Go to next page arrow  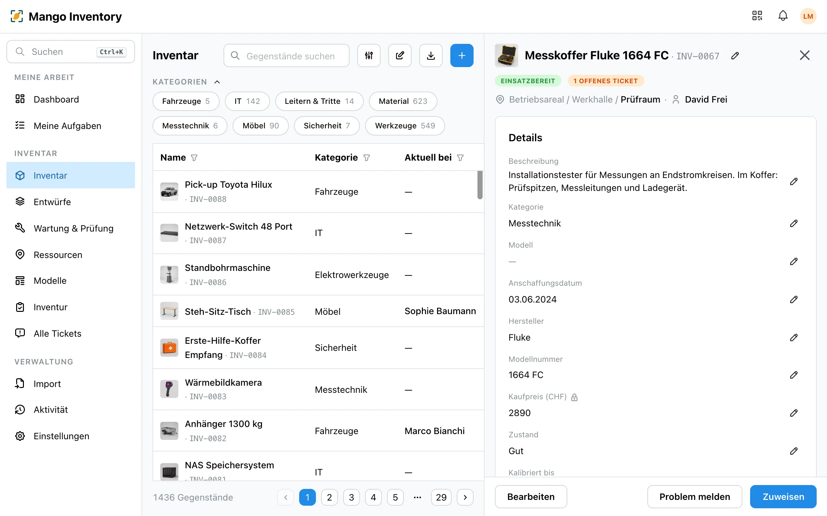(x=465, y=497)
